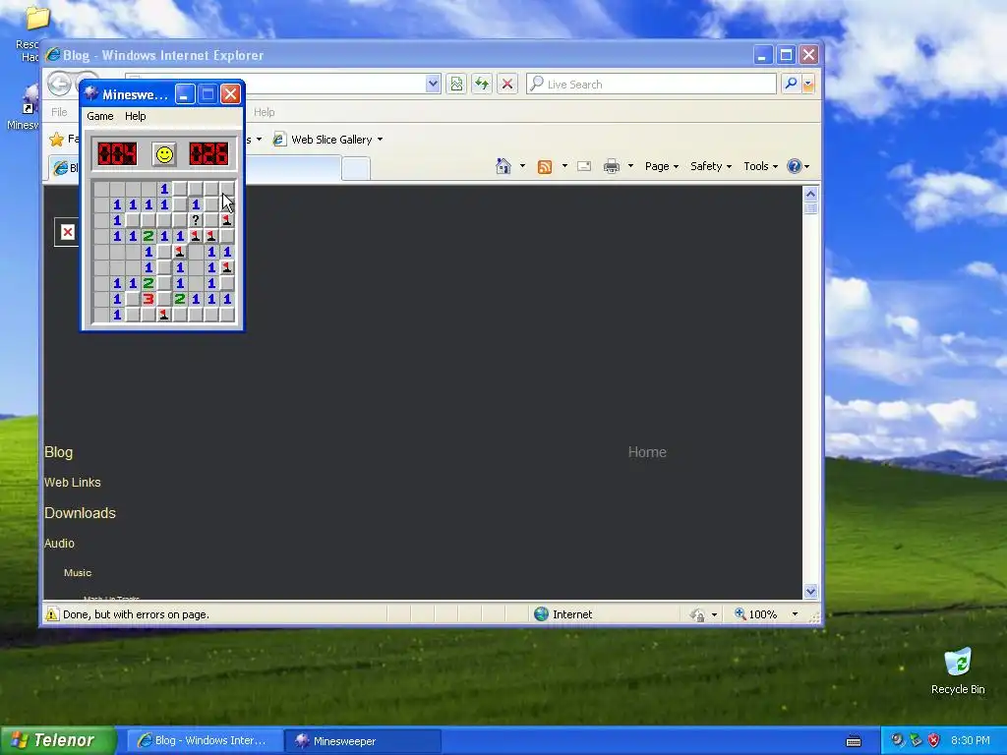Viewport: 1007px width, 755px height.
Task: Open the Page menu
Action: [662, 166]
